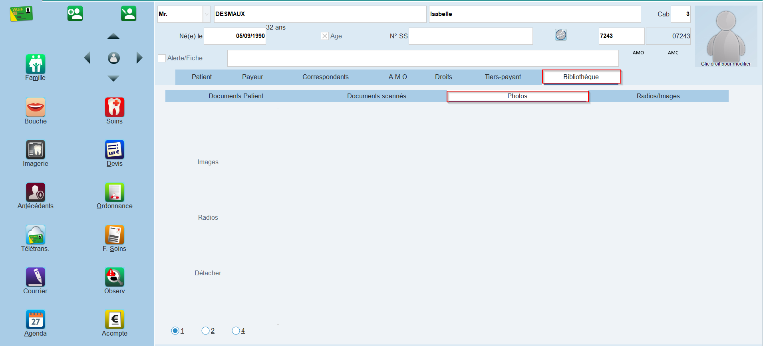This screenshot has width=763, height=346.
Task: Open the Courrier module
Action: tap(36, 277)
